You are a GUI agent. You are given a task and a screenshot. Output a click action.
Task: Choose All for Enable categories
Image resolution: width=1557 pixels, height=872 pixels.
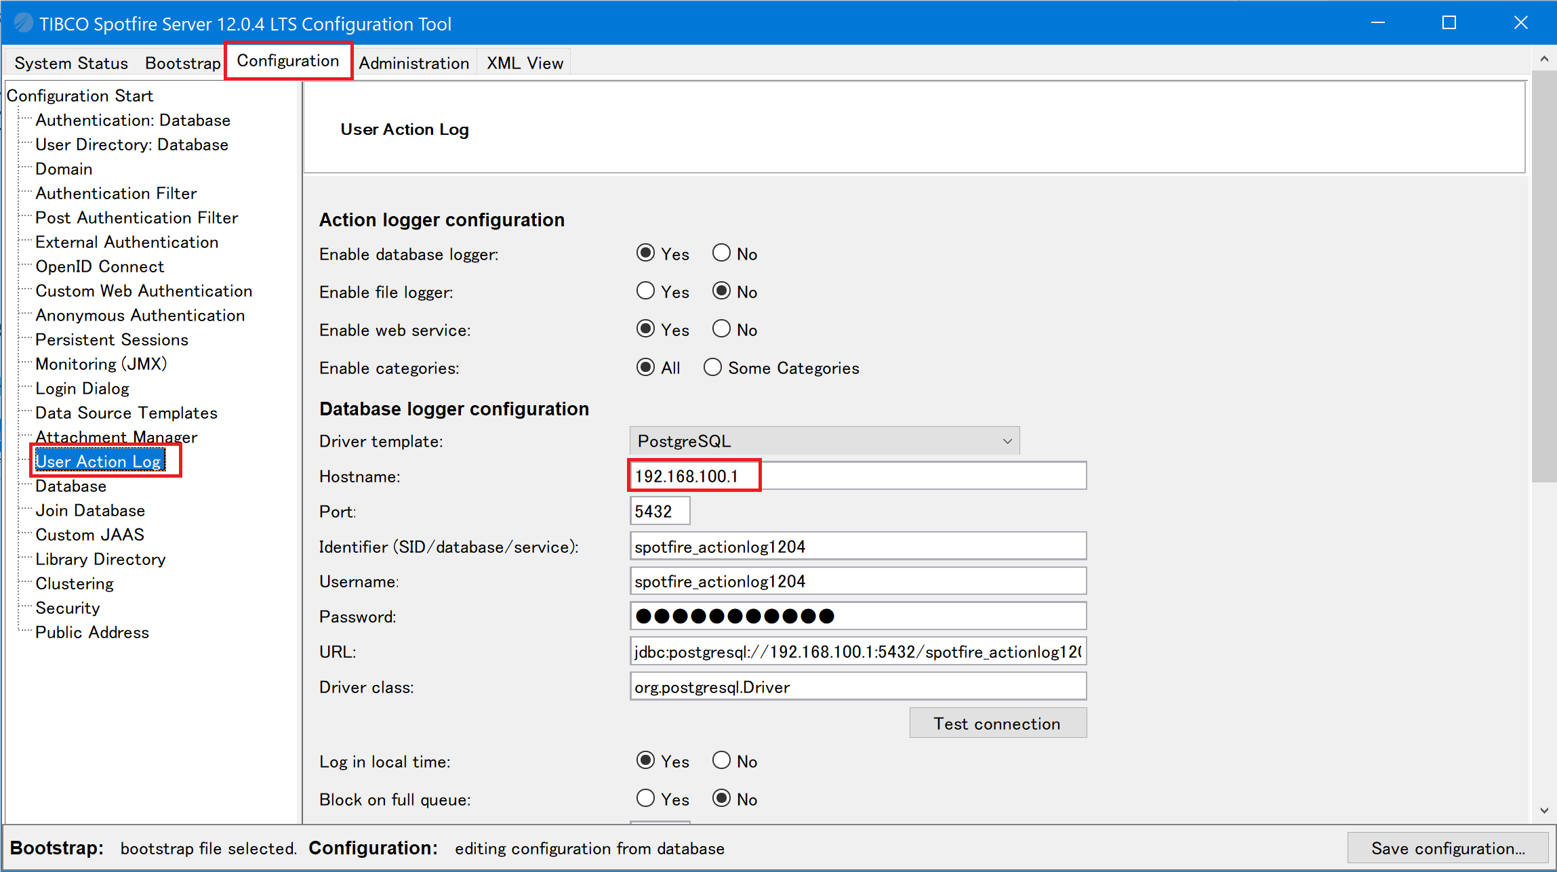click(x=646, y=367)
